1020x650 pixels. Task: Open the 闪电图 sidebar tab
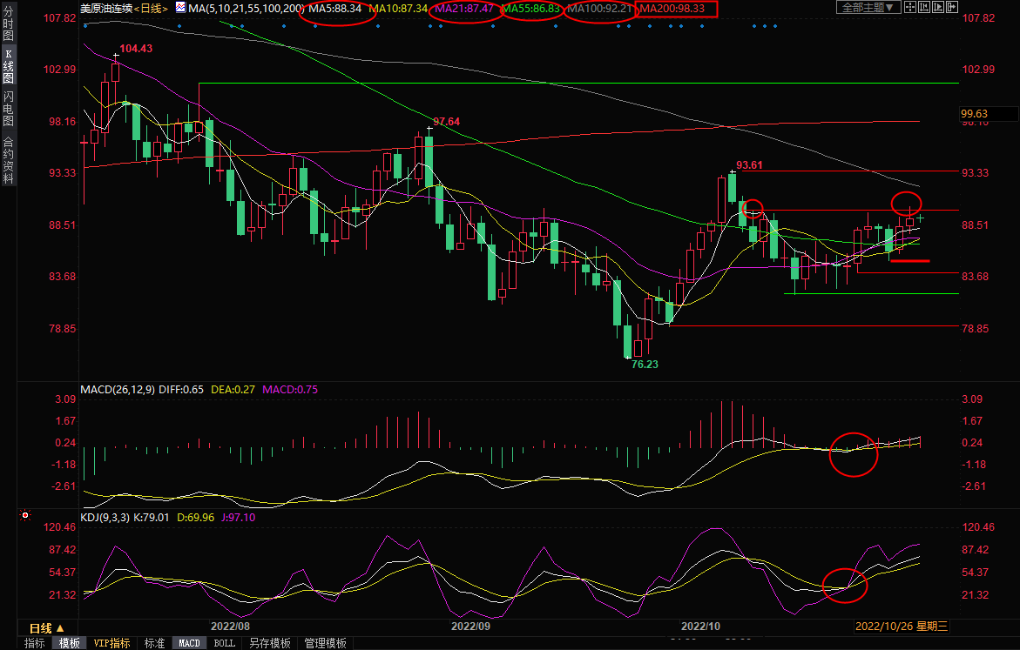pyautogui.click(x=8, y=109)
